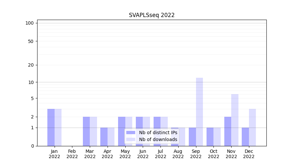Click the November downloads bar
Viewport: 296px width, 164px height.
pyautogui.click(x=235, y=120)
